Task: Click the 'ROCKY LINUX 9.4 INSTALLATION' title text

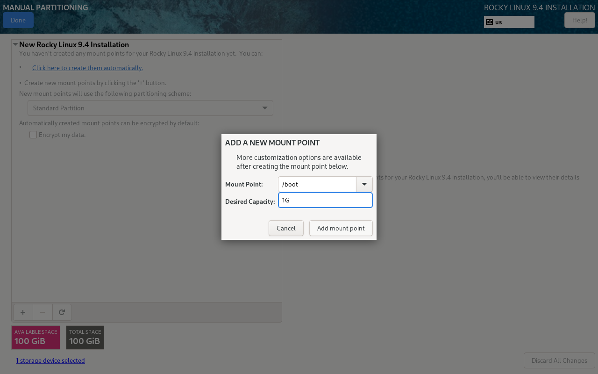Action: point(539,7)
